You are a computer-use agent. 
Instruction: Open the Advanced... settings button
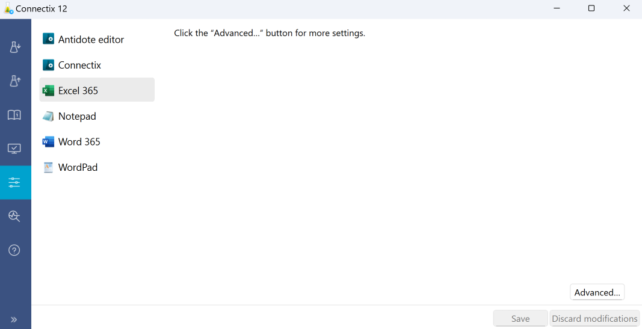(x=597, y=292)
